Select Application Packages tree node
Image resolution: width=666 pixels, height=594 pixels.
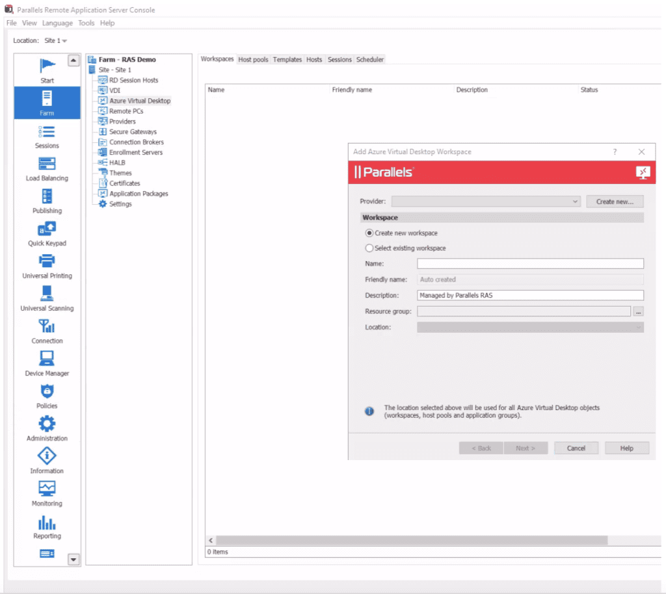tap(139, 194)
